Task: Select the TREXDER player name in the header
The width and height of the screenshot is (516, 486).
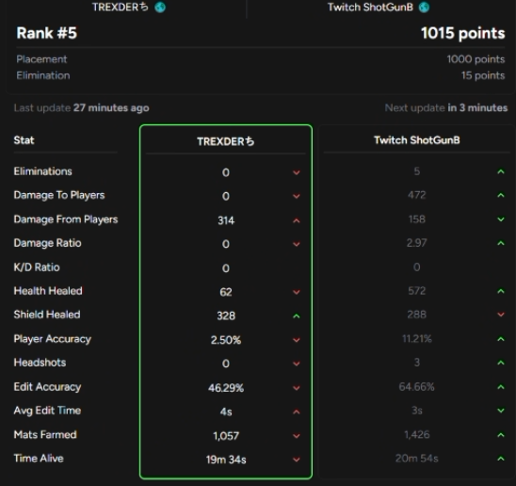Action: pyautogui.click(x=121, y=8)
